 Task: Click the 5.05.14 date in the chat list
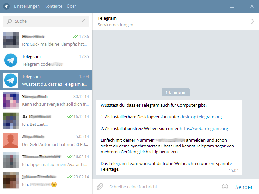click(x=82, y=136)
